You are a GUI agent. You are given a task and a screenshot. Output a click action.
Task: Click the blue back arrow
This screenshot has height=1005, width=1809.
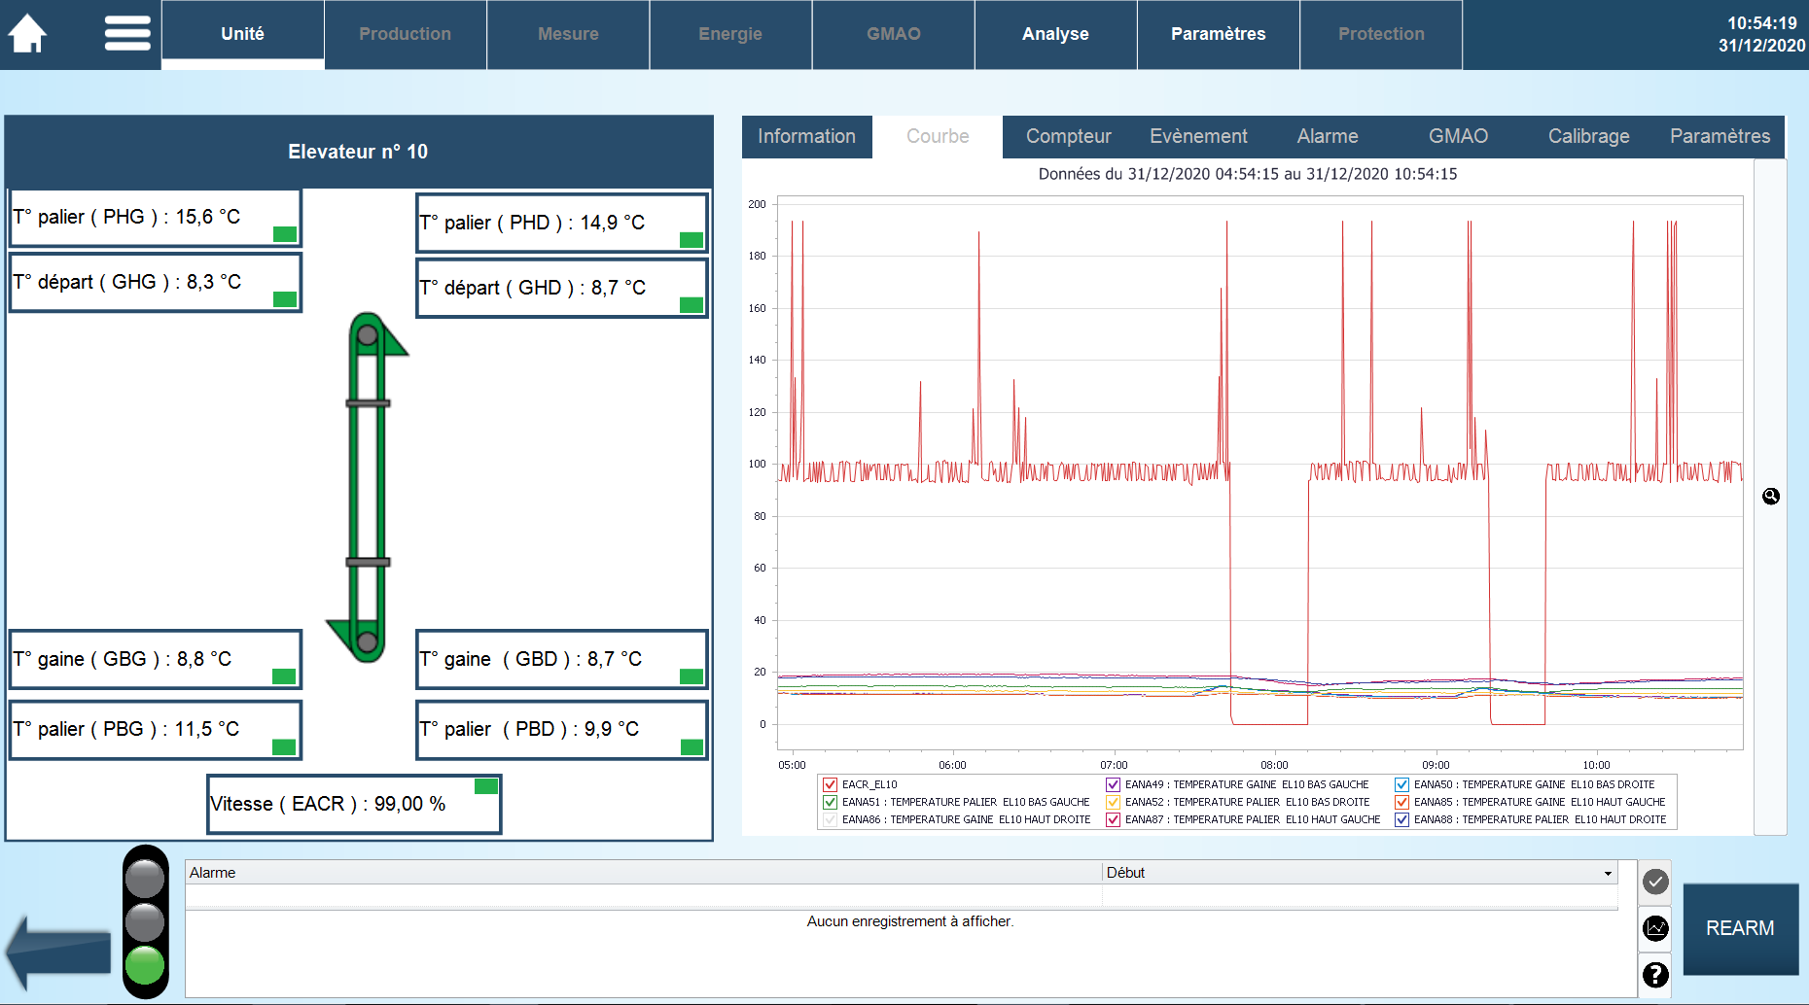58,952
